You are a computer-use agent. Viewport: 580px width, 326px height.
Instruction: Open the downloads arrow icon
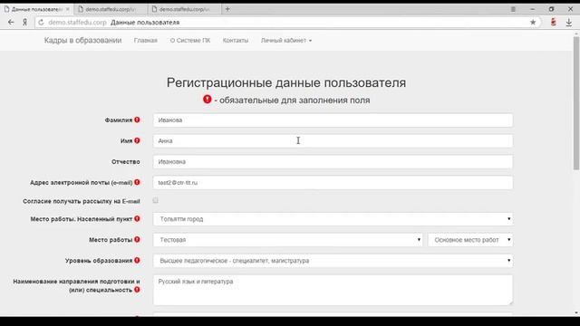(569, 23)
